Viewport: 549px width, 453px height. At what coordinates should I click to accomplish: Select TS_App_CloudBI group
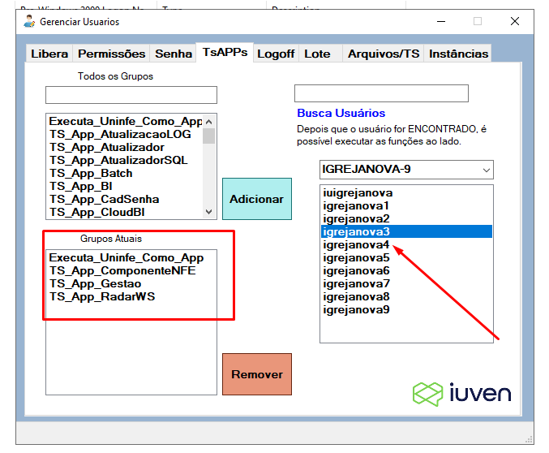click(x=126, y=212)
